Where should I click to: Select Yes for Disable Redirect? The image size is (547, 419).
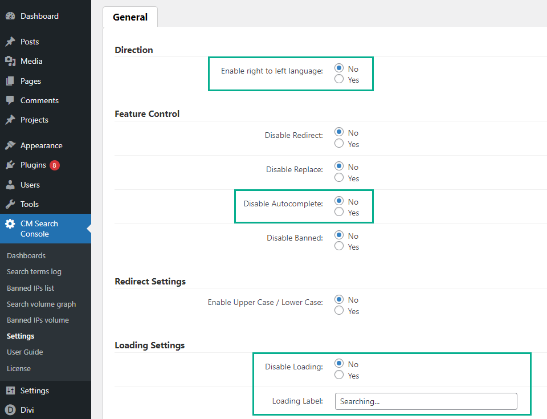[339, 144]
